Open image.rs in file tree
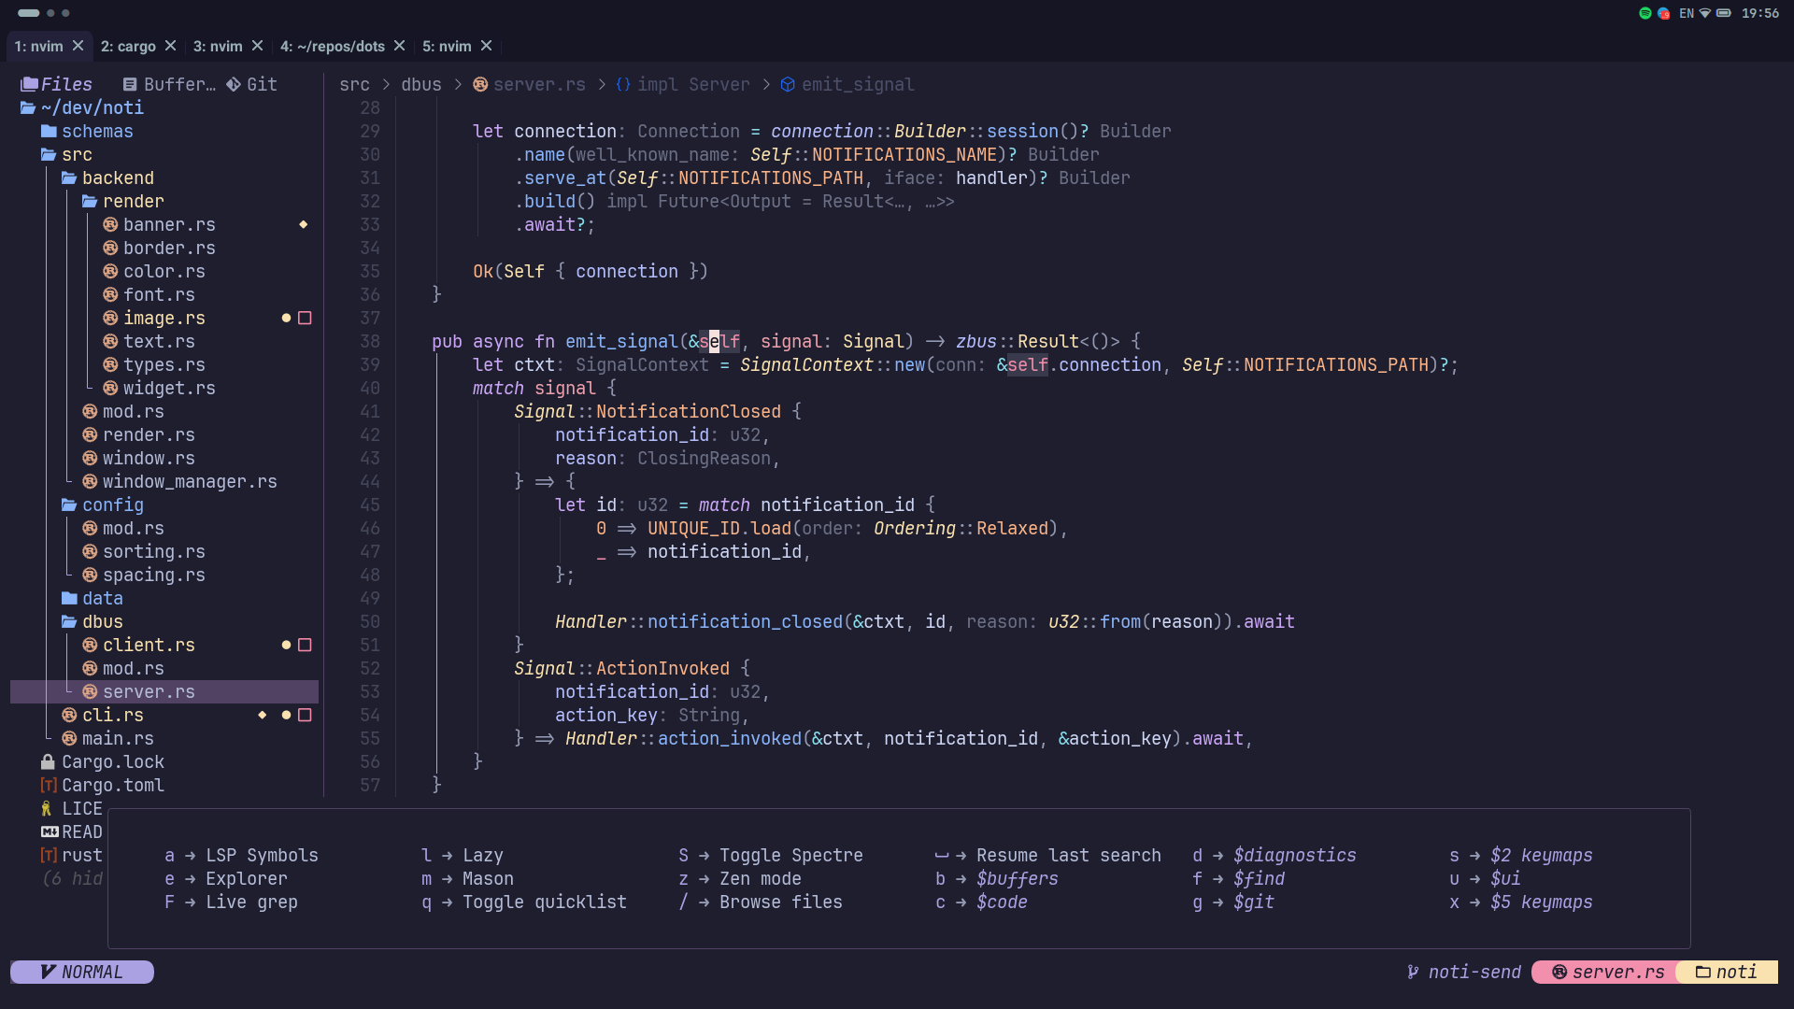Screen dimensions: 1794x1009 154,318
